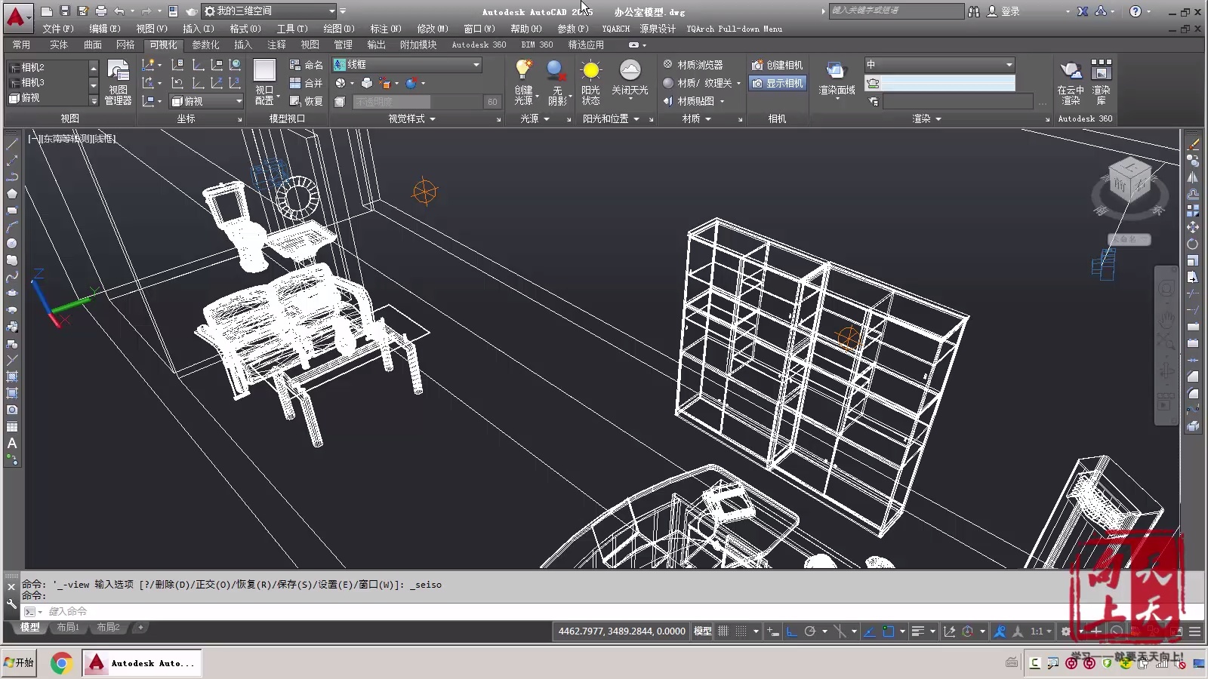
Task: Open the Windows 开始 Start button
Action: [19, 663]
